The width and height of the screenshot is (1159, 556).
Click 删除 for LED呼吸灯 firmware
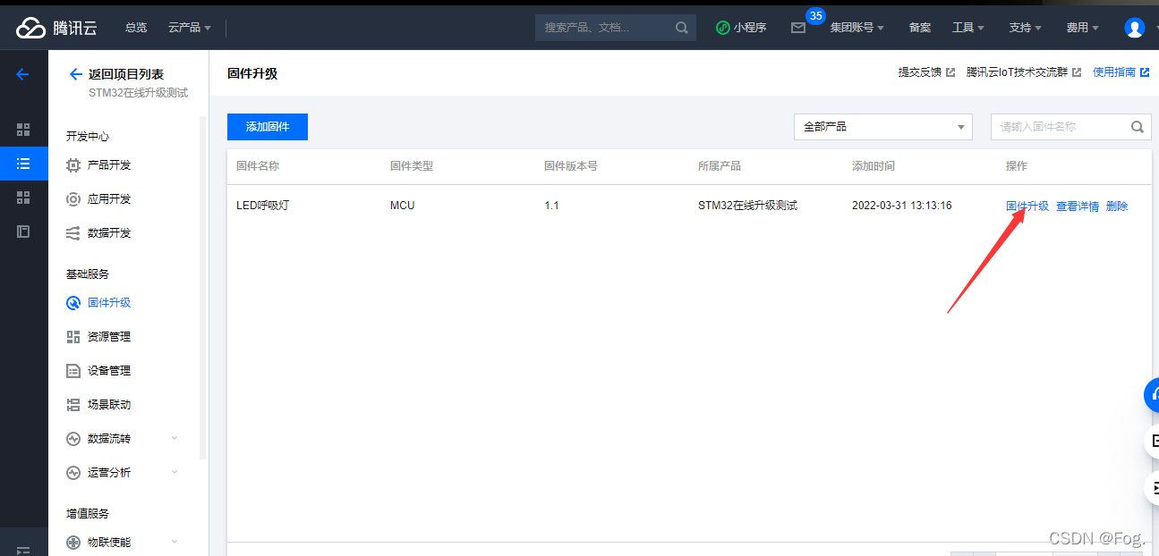point(1117,206)
